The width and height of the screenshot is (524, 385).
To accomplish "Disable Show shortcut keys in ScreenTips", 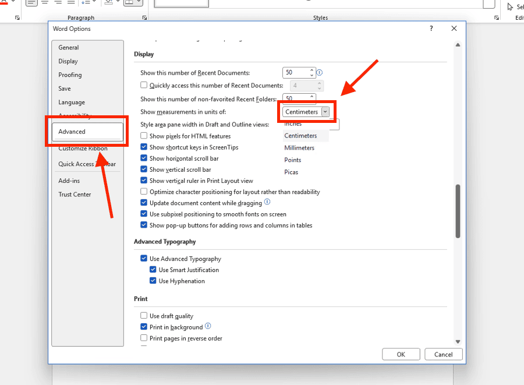I will (144, 147).
